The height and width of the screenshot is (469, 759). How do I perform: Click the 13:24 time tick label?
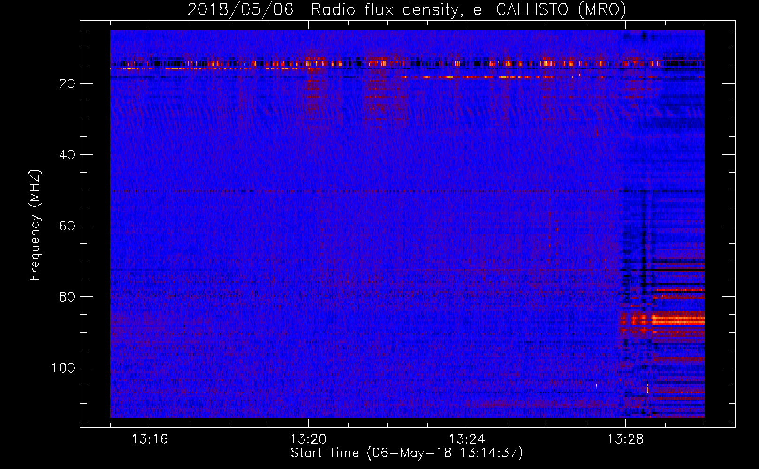point(467,439)
